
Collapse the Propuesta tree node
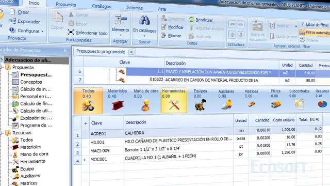1,67
